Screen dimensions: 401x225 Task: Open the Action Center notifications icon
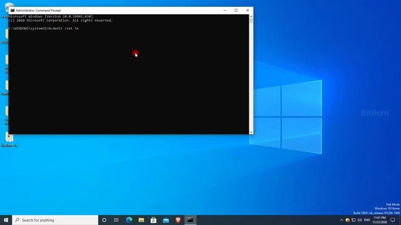tap(393, 220)
